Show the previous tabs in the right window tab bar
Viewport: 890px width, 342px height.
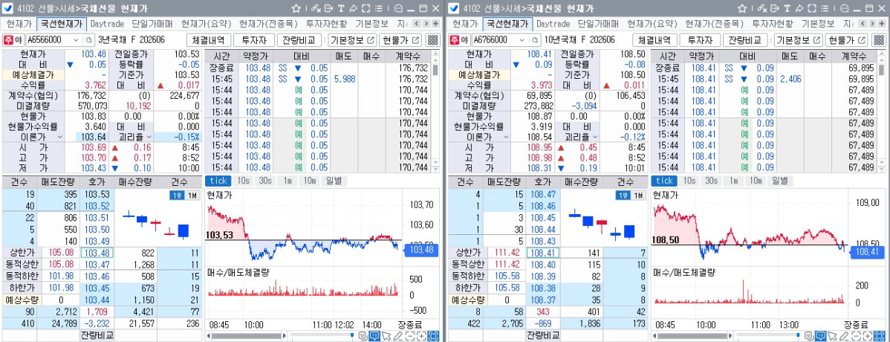click(x=861, y=24)
